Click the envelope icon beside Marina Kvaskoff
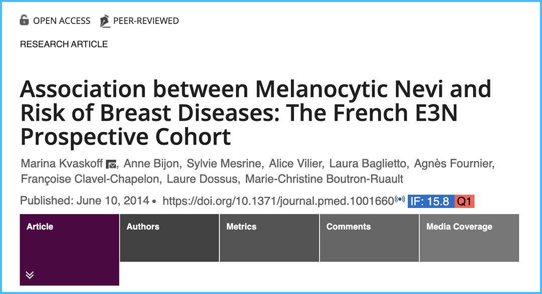Viewport: 542px width, 294px height. (x=112, y=165)
